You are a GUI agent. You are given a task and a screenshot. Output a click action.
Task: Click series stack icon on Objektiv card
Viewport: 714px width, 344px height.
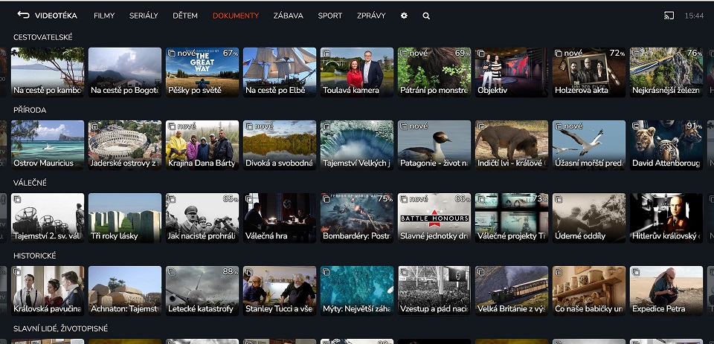pos(481,53)
